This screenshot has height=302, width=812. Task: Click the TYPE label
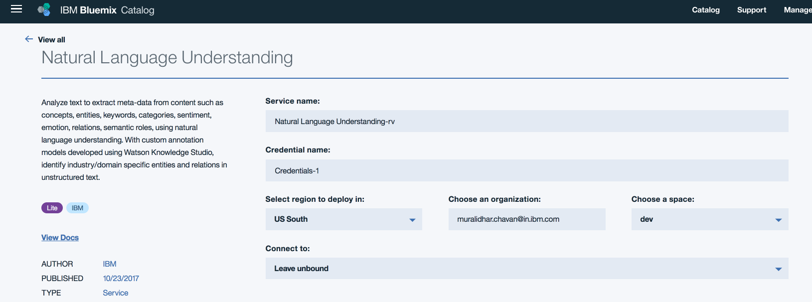click(x=51, y=293)
